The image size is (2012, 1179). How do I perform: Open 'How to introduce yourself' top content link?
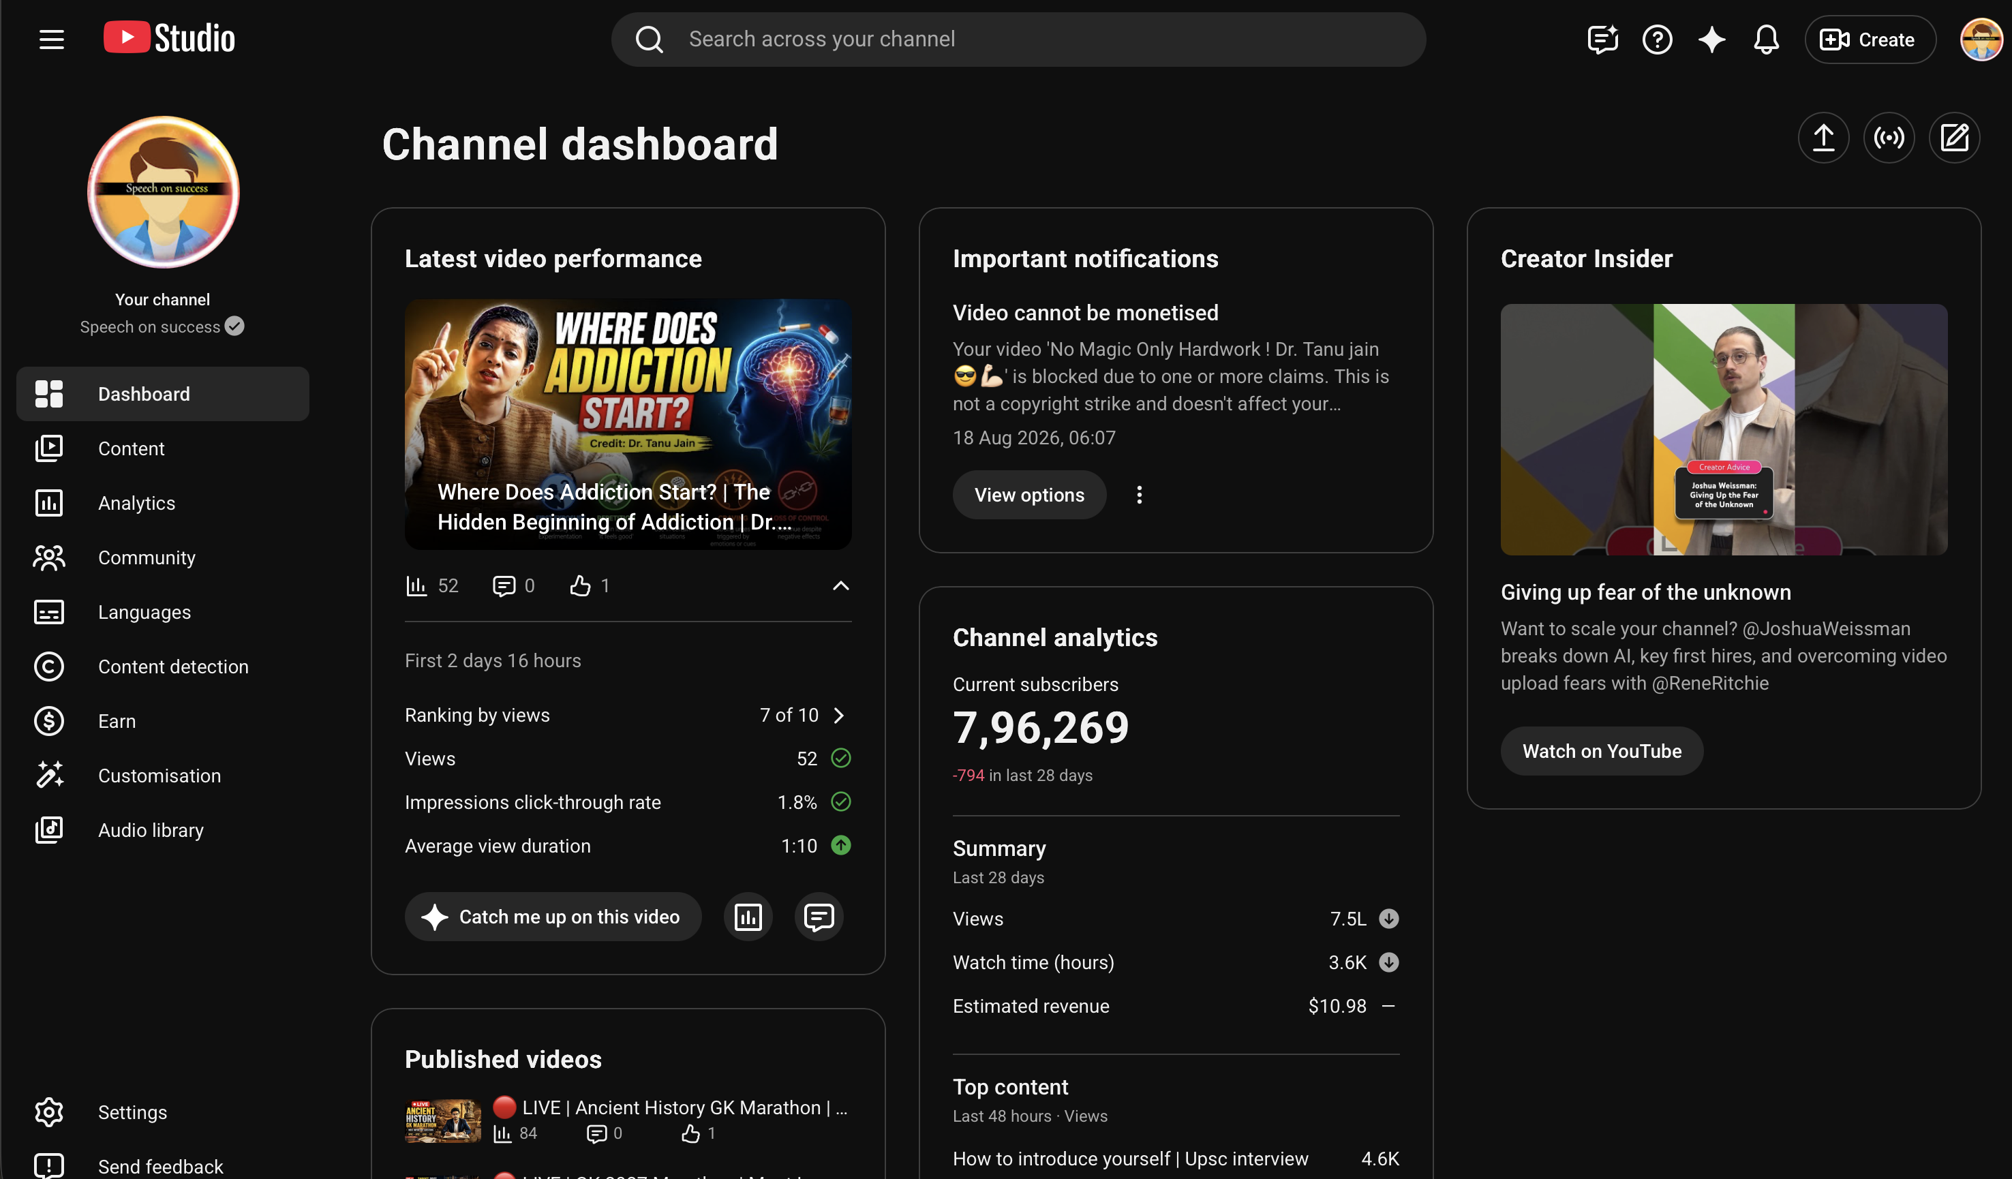[1131, 1159]
